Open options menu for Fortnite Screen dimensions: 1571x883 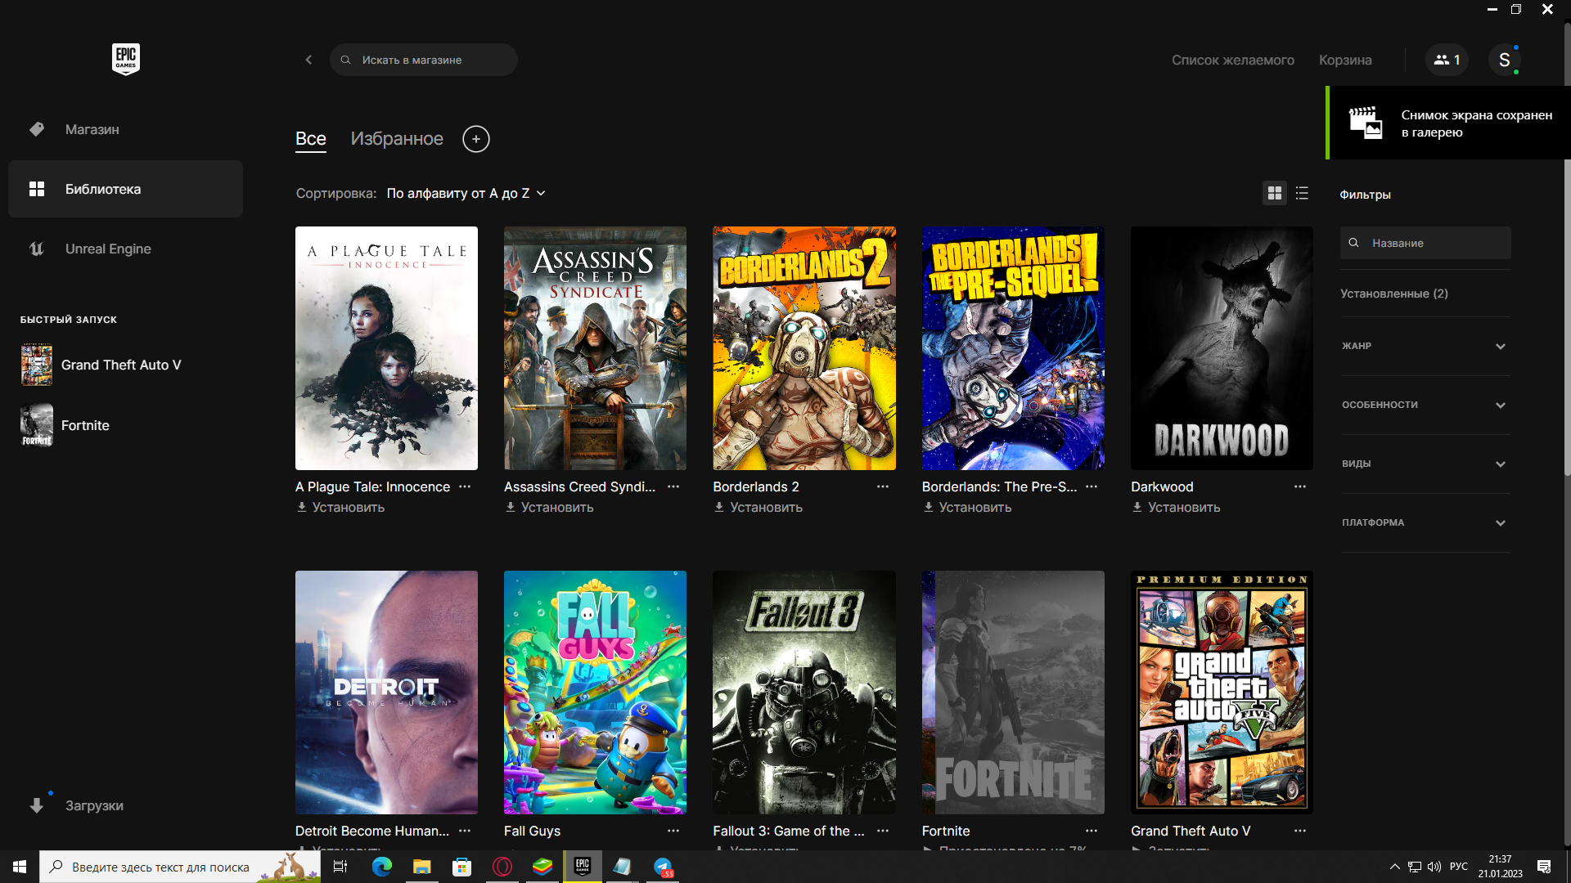(1092, 831)
